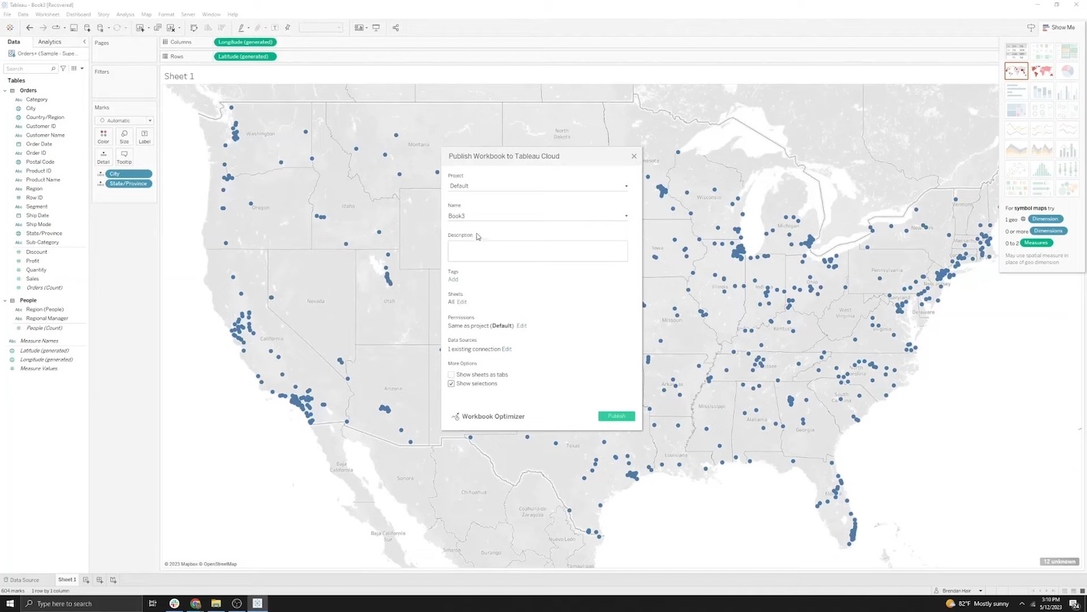This screenshot has width=1087, height=612.
Task: Open the Color property on the Marks card
Action: [103, 137]
